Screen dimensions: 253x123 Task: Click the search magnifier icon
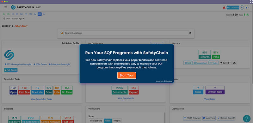click(62, 33)
